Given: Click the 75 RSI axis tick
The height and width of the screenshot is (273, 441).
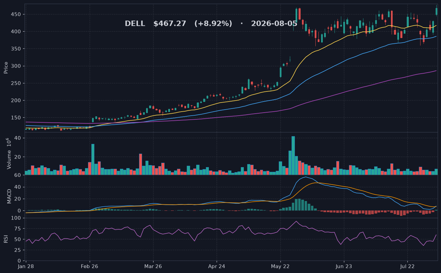Looking at the screenshot, I should 18,229.
